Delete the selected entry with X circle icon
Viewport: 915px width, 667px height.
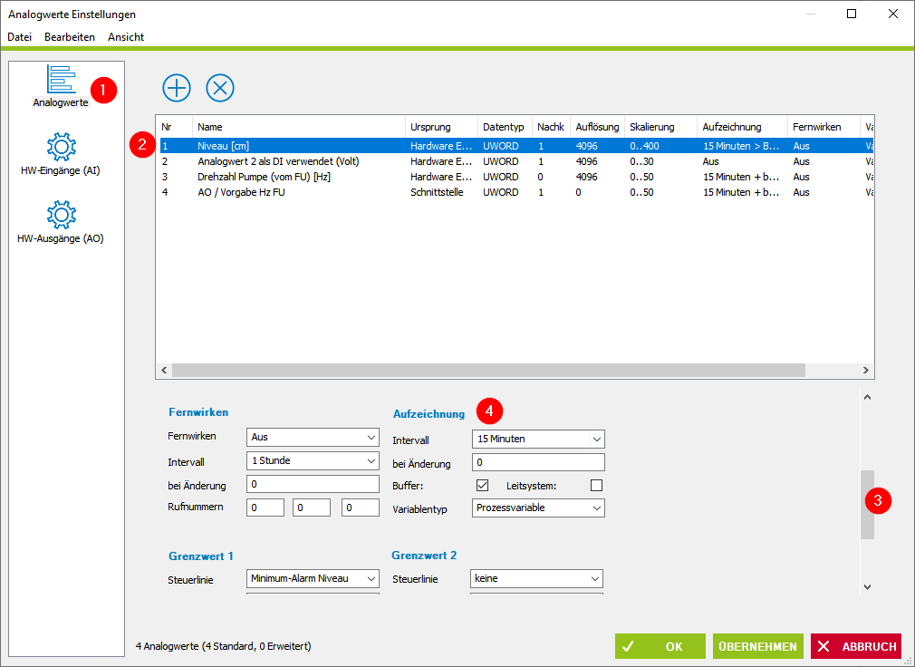pos(220,88)
